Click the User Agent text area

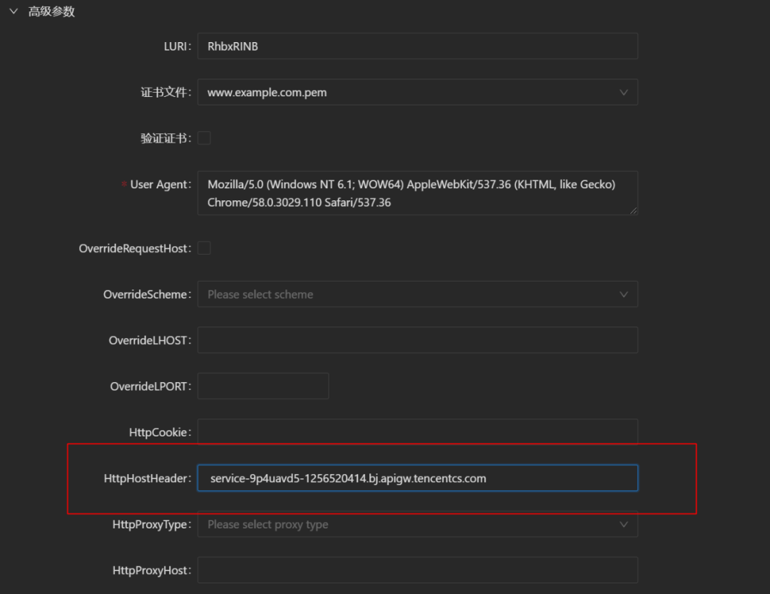417,193
